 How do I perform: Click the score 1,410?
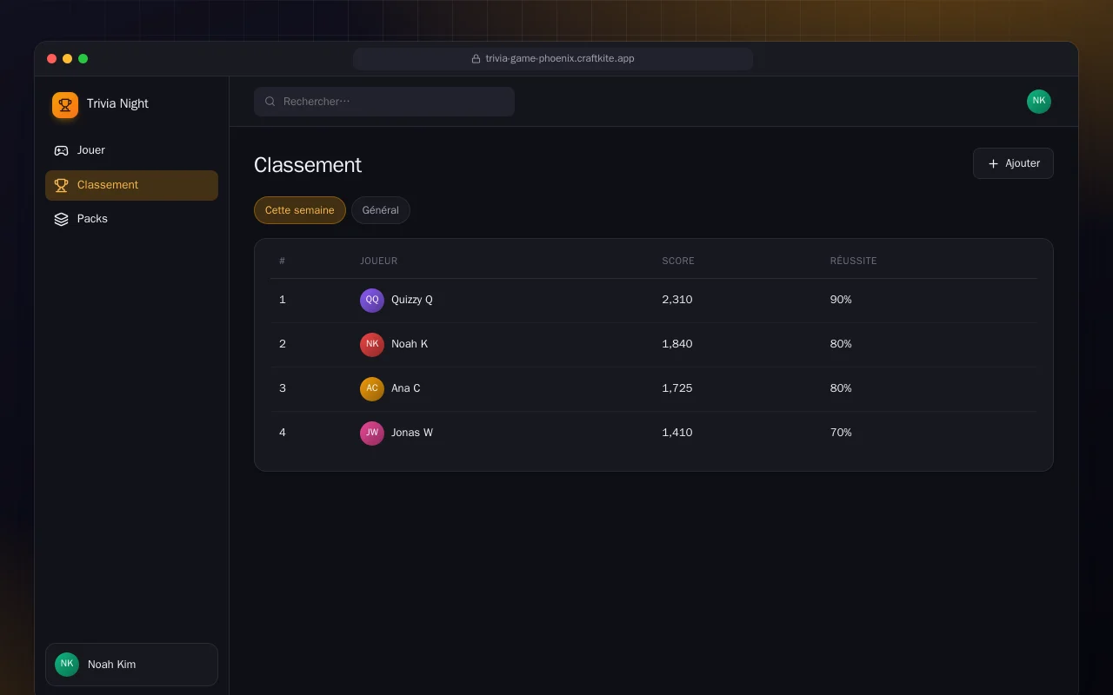[677, 433]
